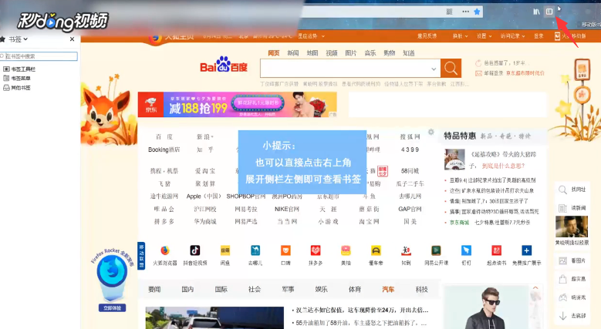The height and width of the screenshot is (329, 601).
Task: Open the 要闻 news tab
Action: click(x=154, y=290)
